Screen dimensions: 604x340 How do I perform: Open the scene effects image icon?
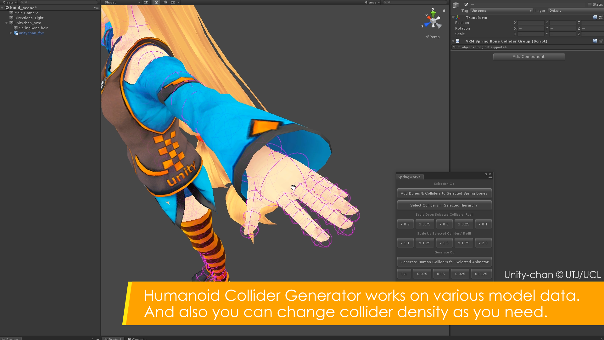(173, 2)
